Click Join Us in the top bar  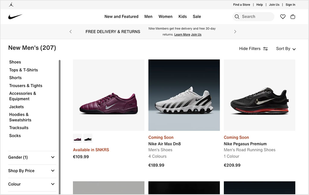tap(274, 5)
